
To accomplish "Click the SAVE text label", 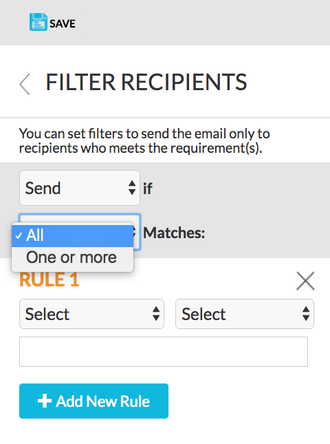I will pos(63,24).
